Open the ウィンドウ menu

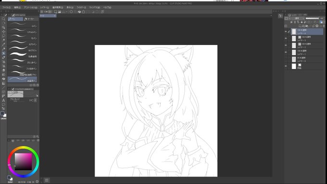pos(94,7)
